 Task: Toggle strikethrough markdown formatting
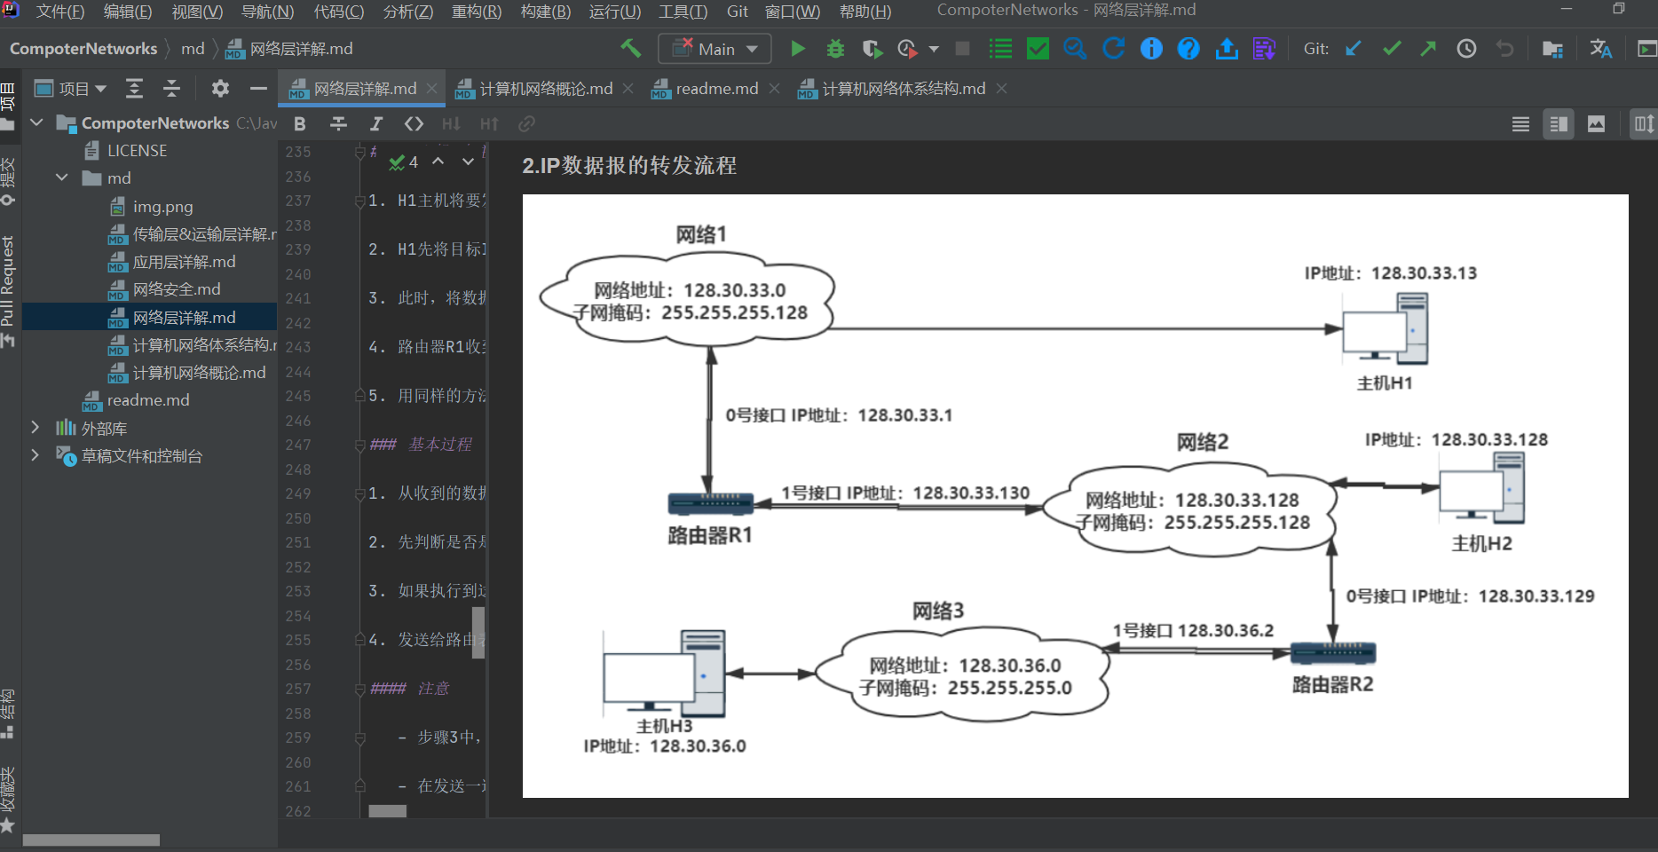click(x=338, y=124)
